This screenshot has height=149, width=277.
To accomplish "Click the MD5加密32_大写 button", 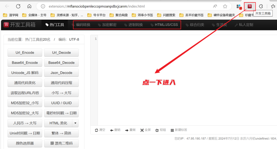I will [25, 113].
